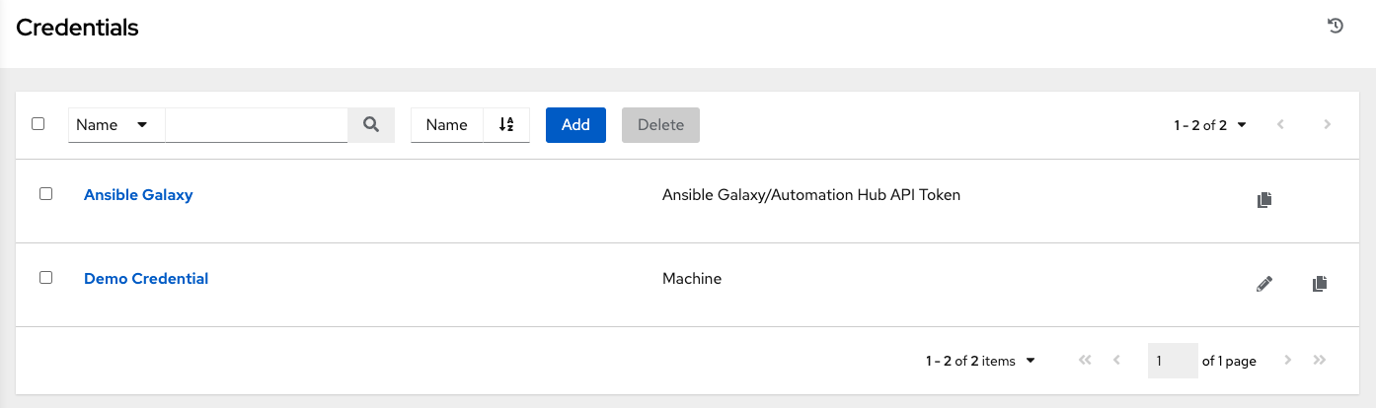Expand the top '1 - 2 of 2' dropdown

coord(1210,125)
